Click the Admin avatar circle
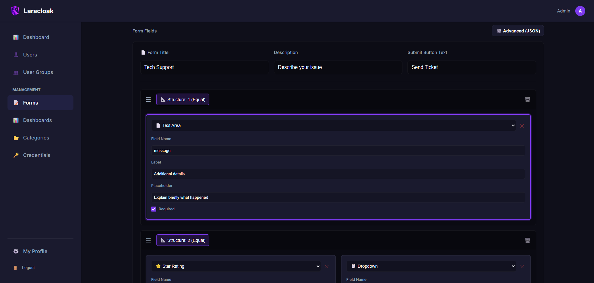The height and width of the screenshot is (283, 594). tap(580, 11)
